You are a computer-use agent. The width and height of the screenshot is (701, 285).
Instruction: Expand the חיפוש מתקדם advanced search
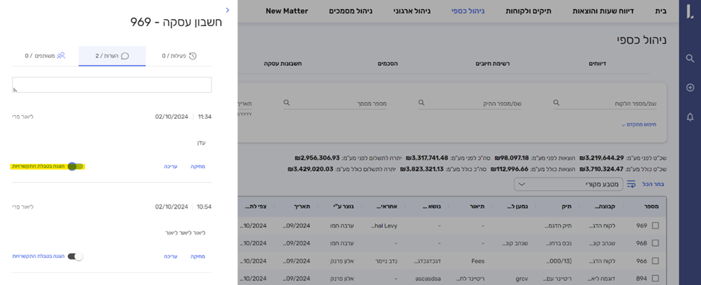click(638, 125)
